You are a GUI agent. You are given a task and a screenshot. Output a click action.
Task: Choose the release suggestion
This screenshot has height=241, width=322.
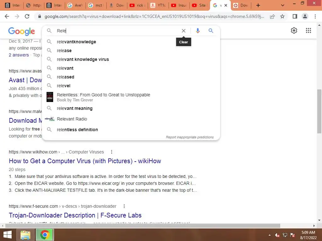[x=131, y=51]
